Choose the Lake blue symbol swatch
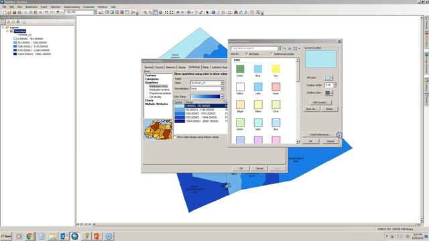This screenshot has width=429, height=241. coord(258,87)
